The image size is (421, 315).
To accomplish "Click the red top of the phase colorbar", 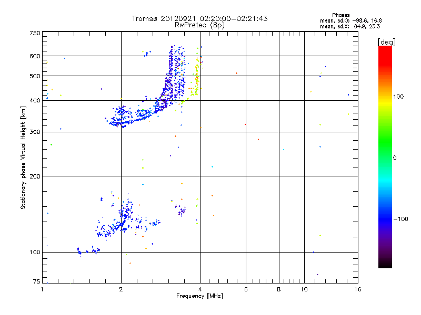I will click(x=385, y=52).
